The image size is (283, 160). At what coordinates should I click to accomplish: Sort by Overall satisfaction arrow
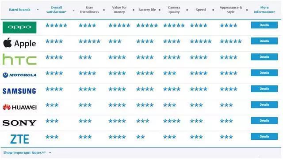(x=74, y=11)
